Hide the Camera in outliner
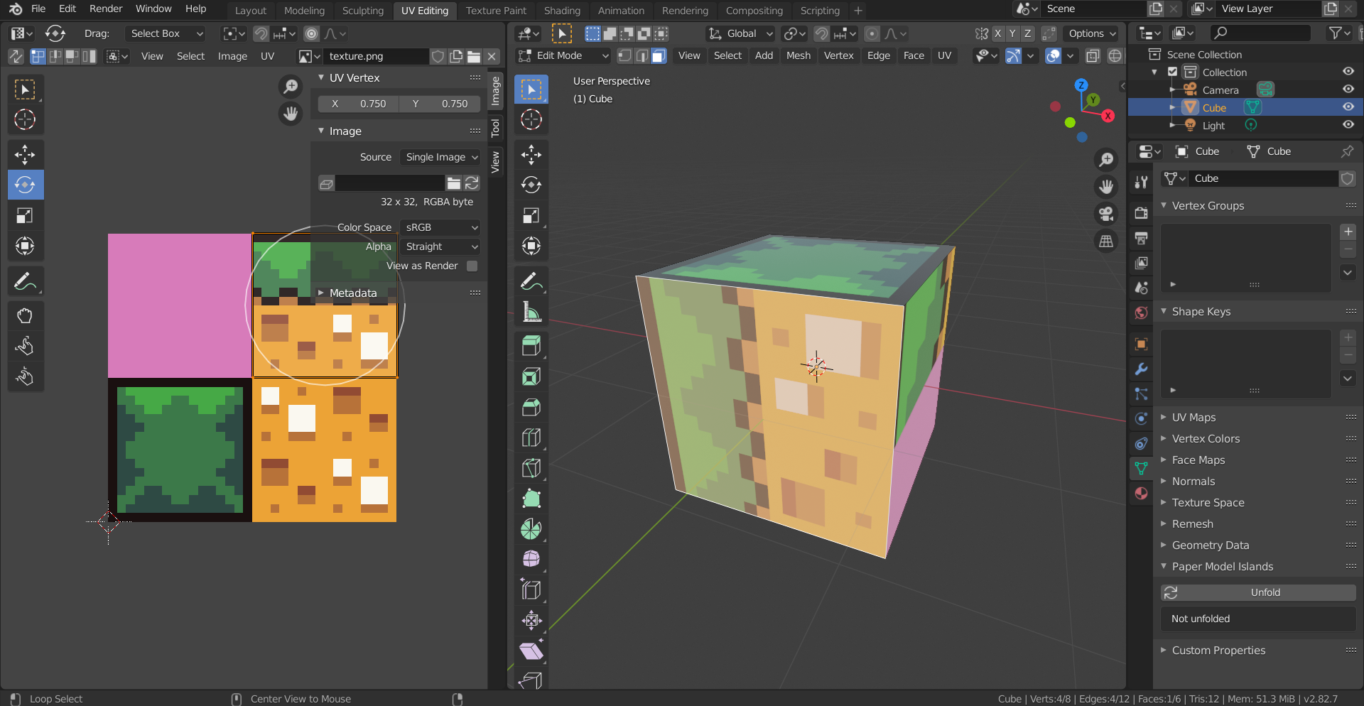Viewport: 1364px width, 706px height. click(x=1348, y=89)
